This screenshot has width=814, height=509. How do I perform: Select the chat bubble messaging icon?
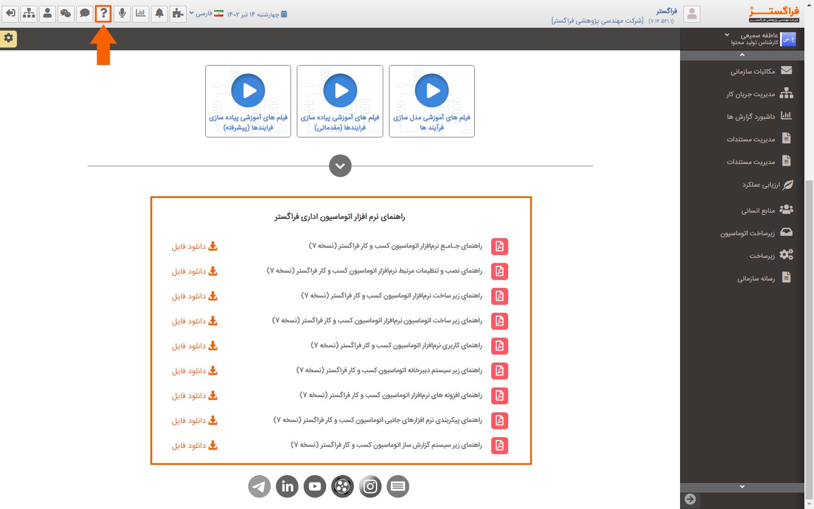85,13
